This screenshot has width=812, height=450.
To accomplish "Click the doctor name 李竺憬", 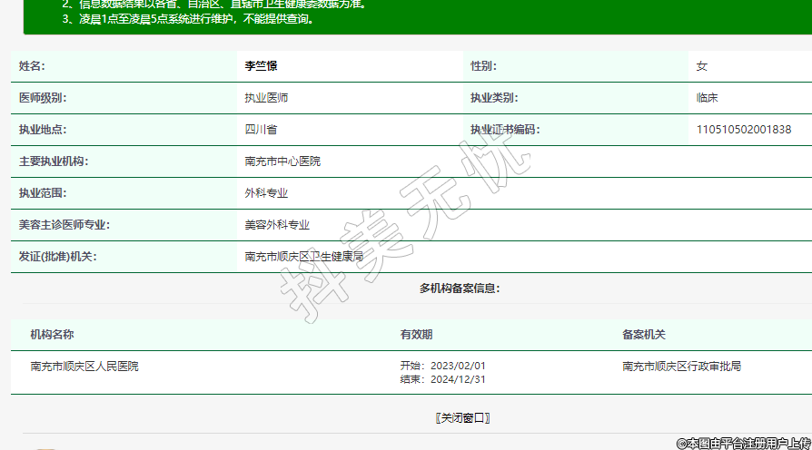I will coord(260,66).
